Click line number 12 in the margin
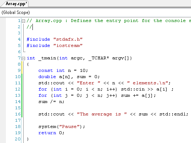191x143 pixels. (18, 89)
